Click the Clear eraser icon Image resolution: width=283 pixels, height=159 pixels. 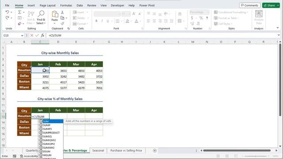19,23
